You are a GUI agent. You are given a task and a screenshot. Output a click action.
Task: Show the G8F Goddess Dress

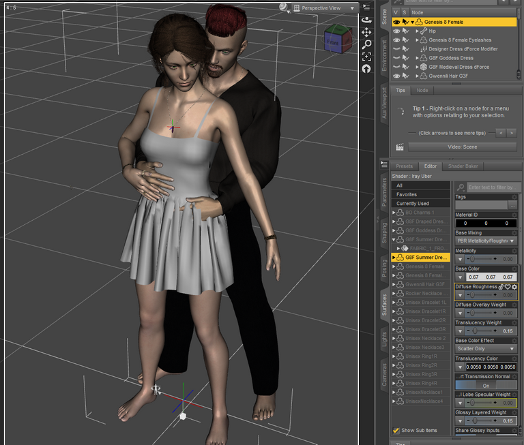coord(396,58)
